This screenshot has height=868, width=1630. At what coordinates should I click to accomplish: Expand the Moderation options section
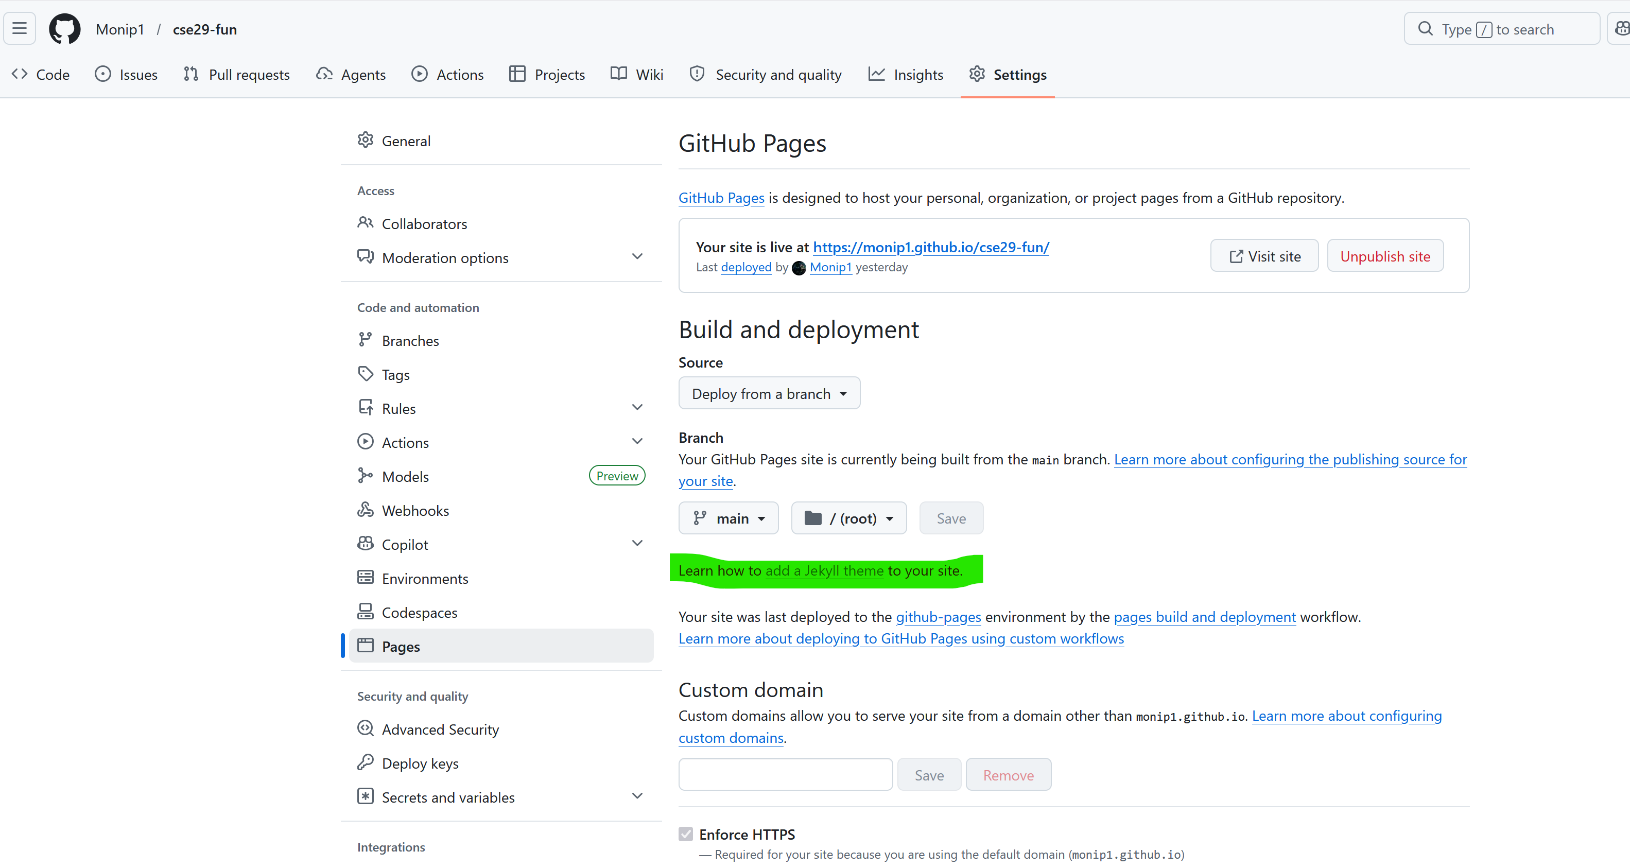click(x=637, y=256)
